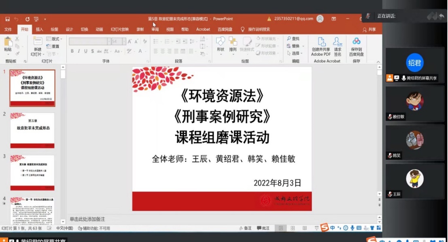The height and width of the screenshot is (242, 448).
Task: Switch to normal view in status bar
Action: 281,228
